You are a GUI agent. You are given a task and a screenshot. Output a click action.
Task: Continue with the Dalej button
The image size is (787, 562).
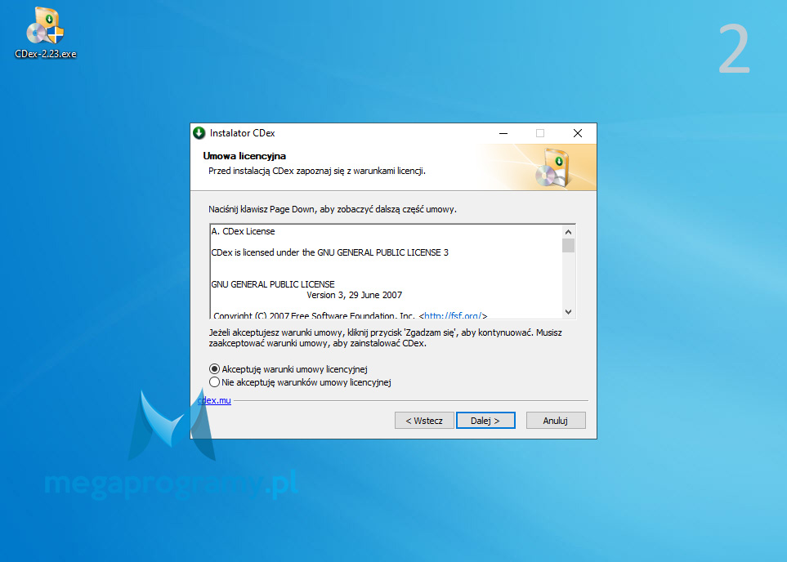[x=485, y=421]
